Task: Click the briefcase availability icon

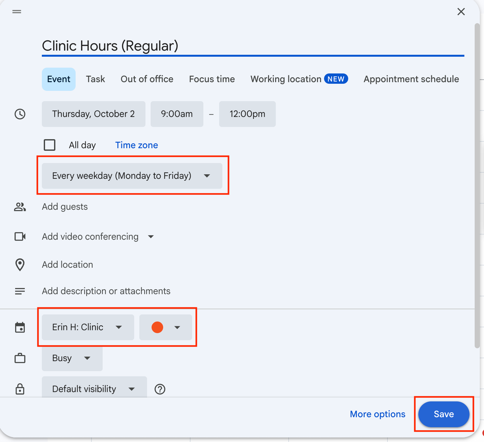Action: pos(20,358)
